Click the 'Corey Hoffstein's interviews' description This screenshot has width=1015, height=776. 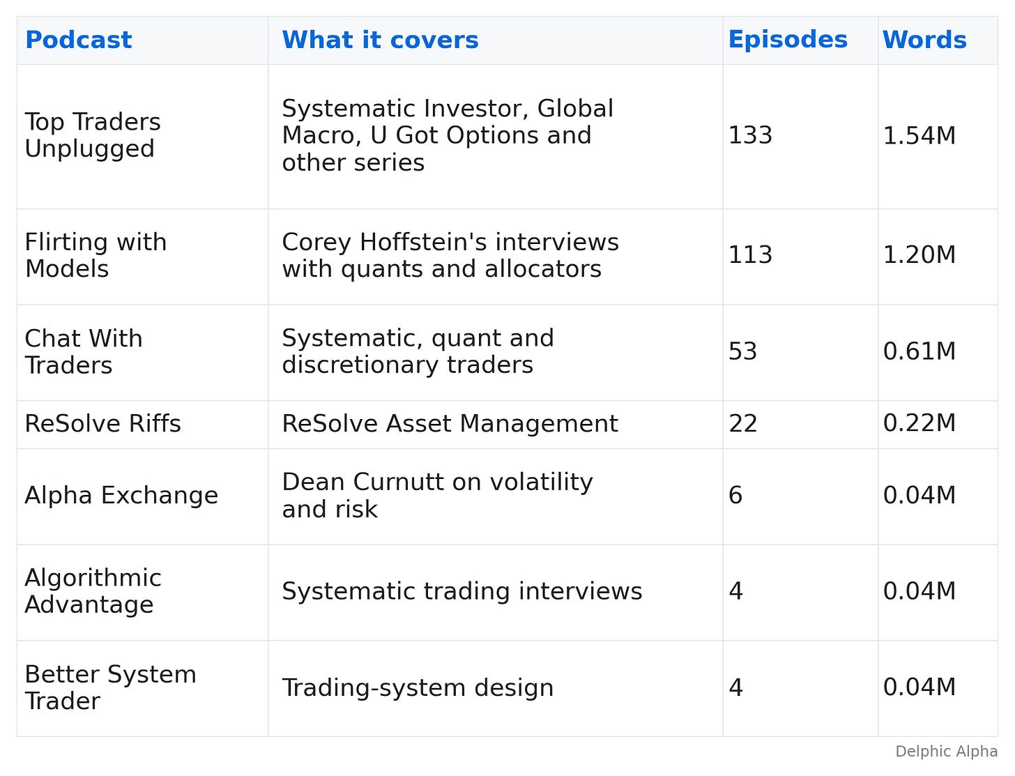pyautogui.click(x=450, y=256)
